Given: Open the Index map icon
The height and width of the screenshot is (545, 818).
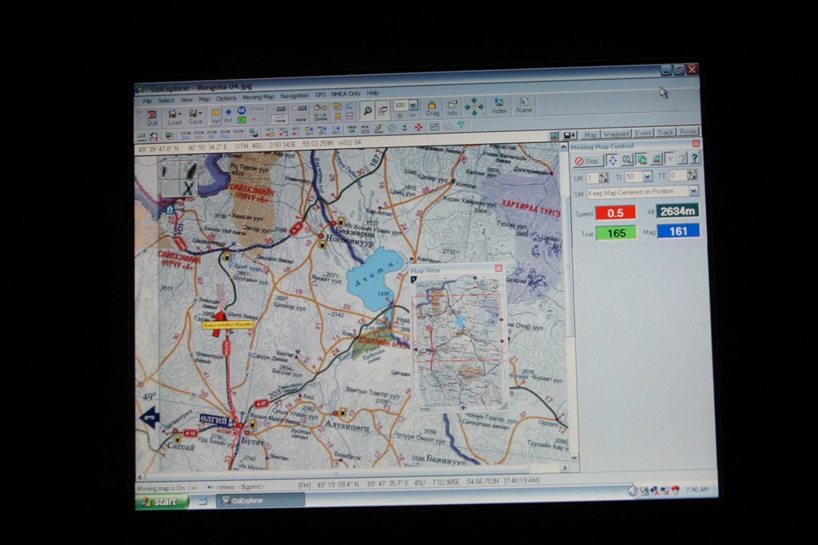Looking at the screenshot, I should tap(498, 106).
